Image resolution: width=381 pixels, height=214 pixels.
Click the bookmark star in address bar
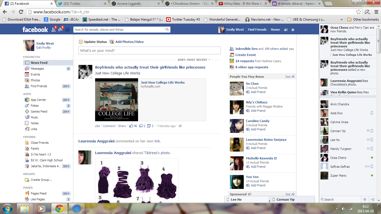[x=358, y=12]
